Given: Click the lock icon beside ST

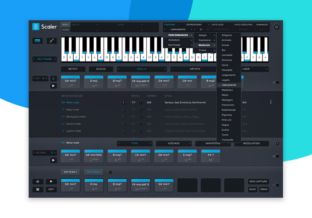Looking at the screenshot, I should click(53, 78).
